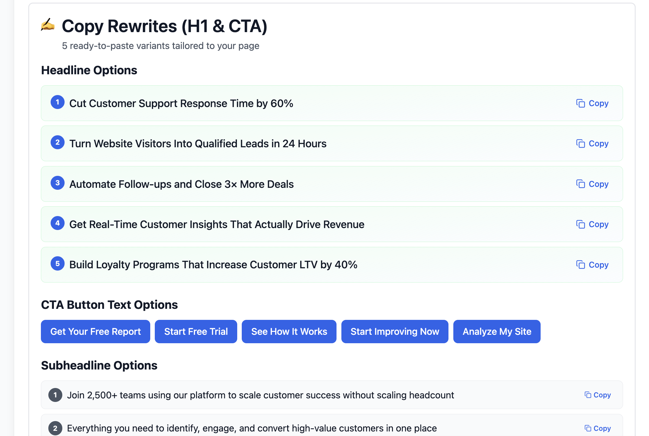Click the copy icon for subheadline option 2
The image size is (649, 436).
point(587,428)
